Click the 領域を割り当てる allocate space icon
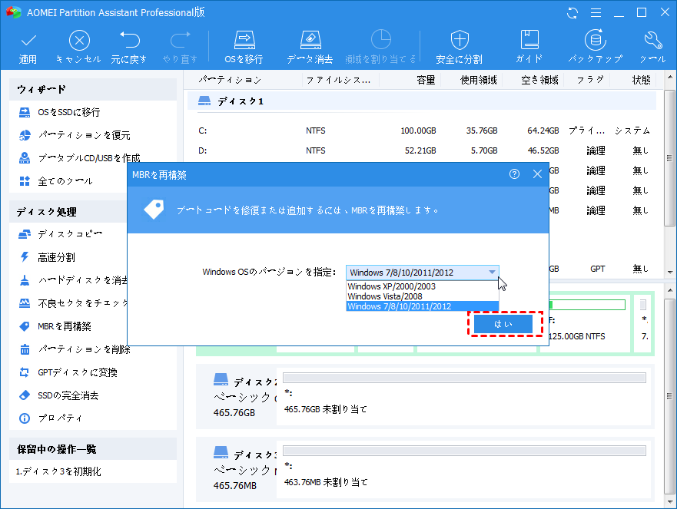The width and height of the screenshot is (677, 509). click(x=381, y=40)
